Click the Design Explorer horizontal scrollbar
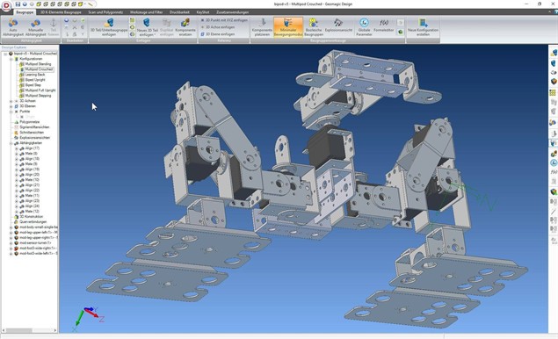558x339 pixels. pos(30,330)
